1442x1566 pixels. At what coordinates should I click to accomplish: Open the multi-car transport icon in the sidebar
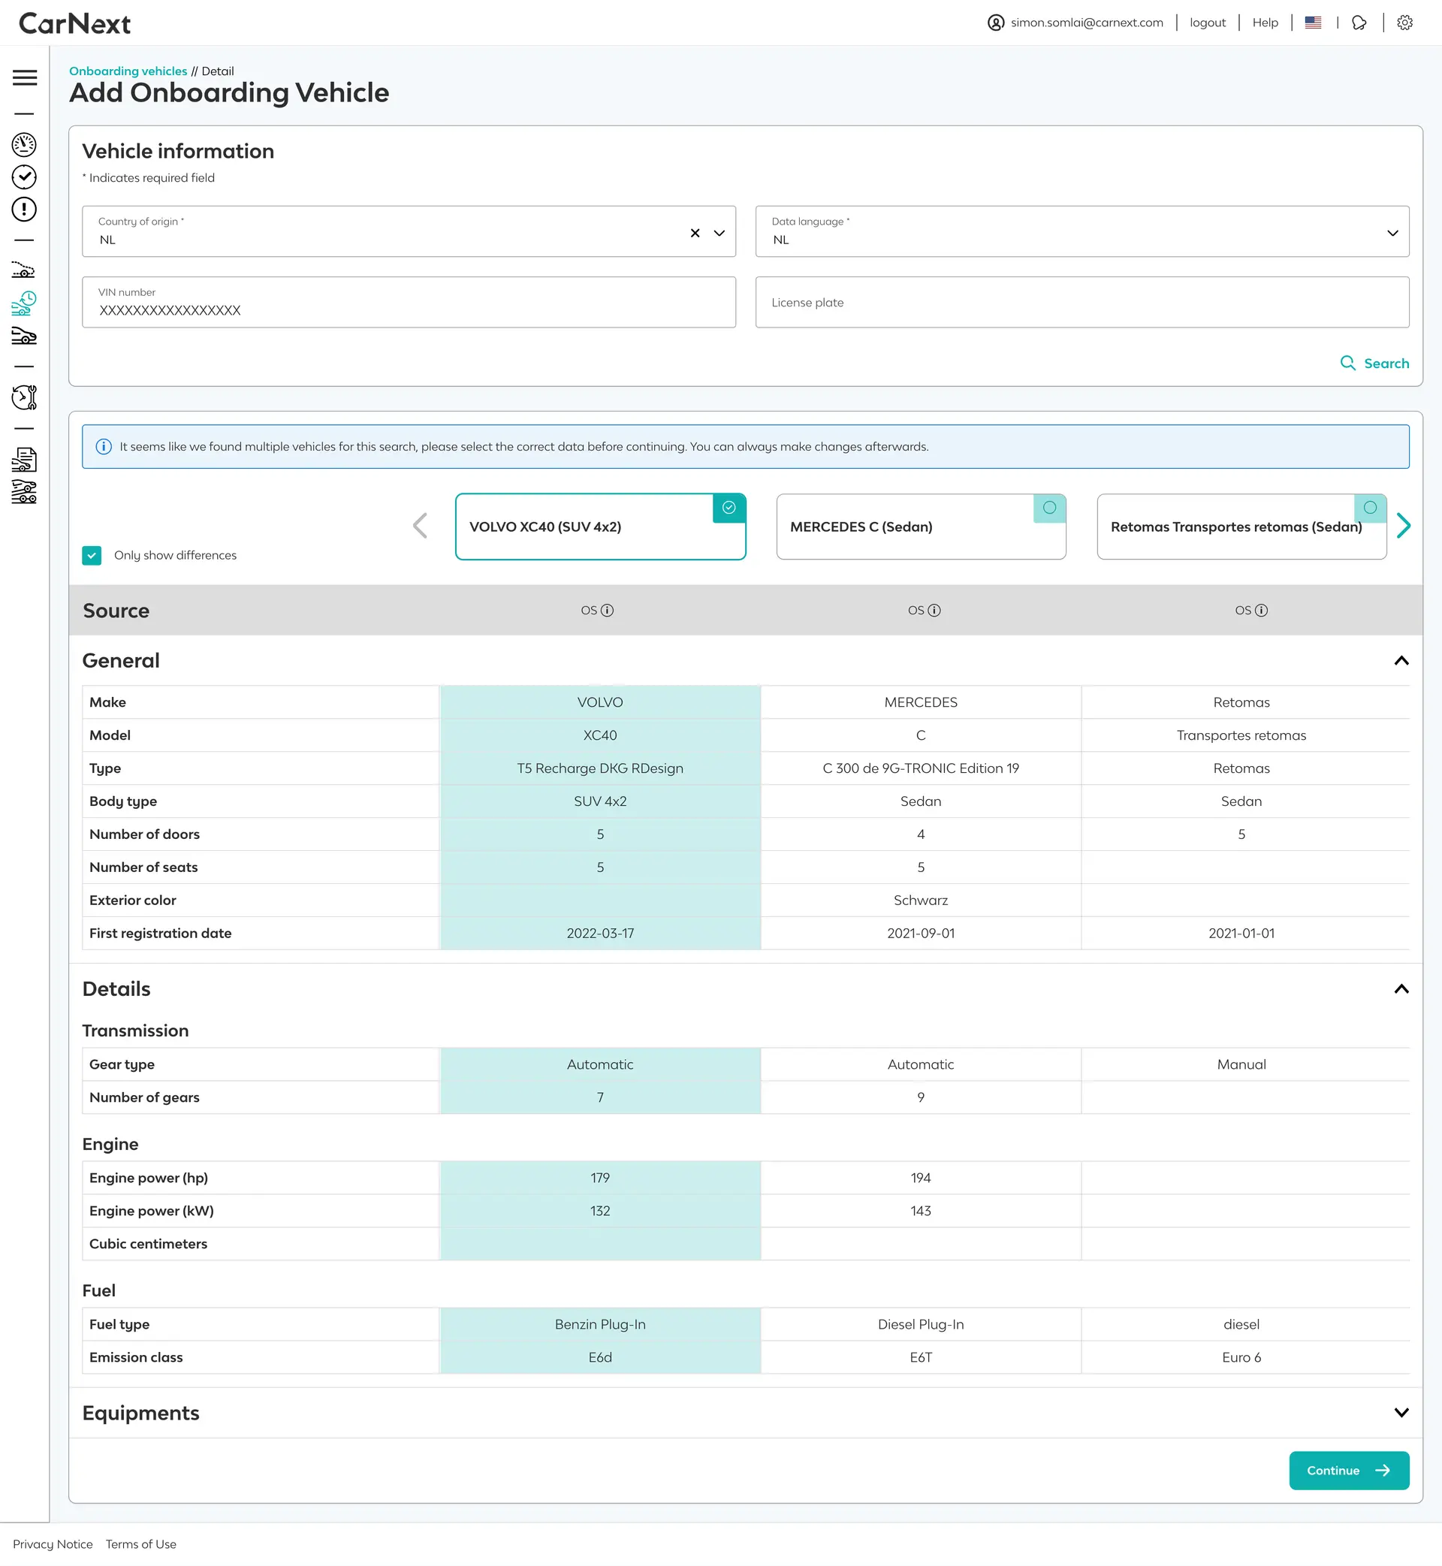point(24,491)
